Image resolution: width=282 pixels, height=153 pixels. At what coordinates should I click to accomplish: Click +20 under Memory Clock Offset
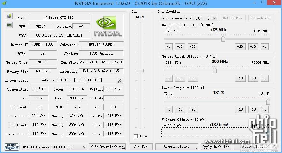click(240, 78)
